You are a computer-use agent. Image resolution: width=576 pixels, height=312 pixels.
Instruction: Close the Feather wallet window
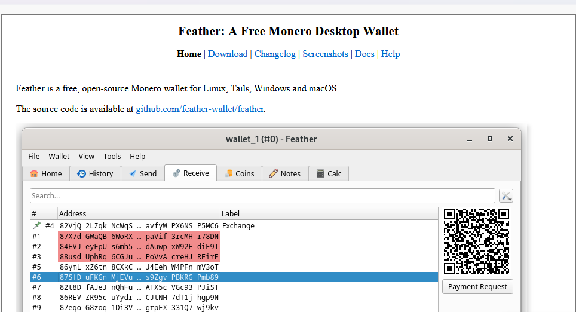(510, 139)
